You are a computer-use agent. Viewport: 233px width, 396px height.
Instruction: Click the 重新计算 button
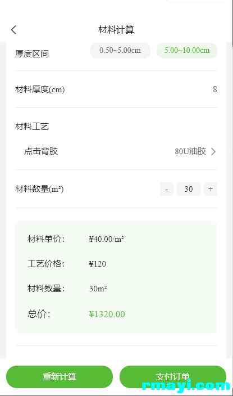coord(60,377)
